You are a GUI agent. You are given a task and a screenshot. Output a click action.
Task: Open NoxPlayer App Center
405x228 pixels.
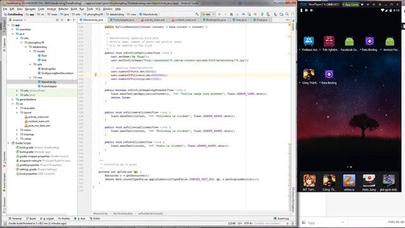[351, 4]
